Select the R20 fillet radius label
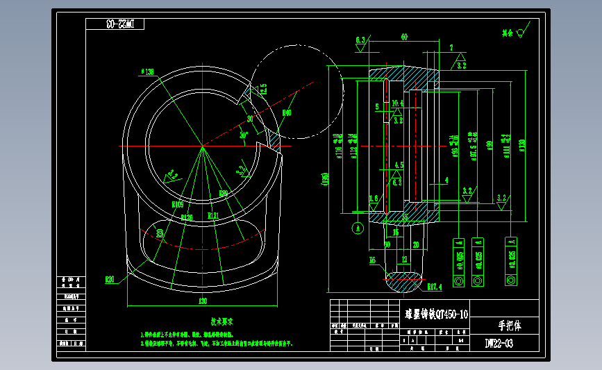 [x=110, y=280]
